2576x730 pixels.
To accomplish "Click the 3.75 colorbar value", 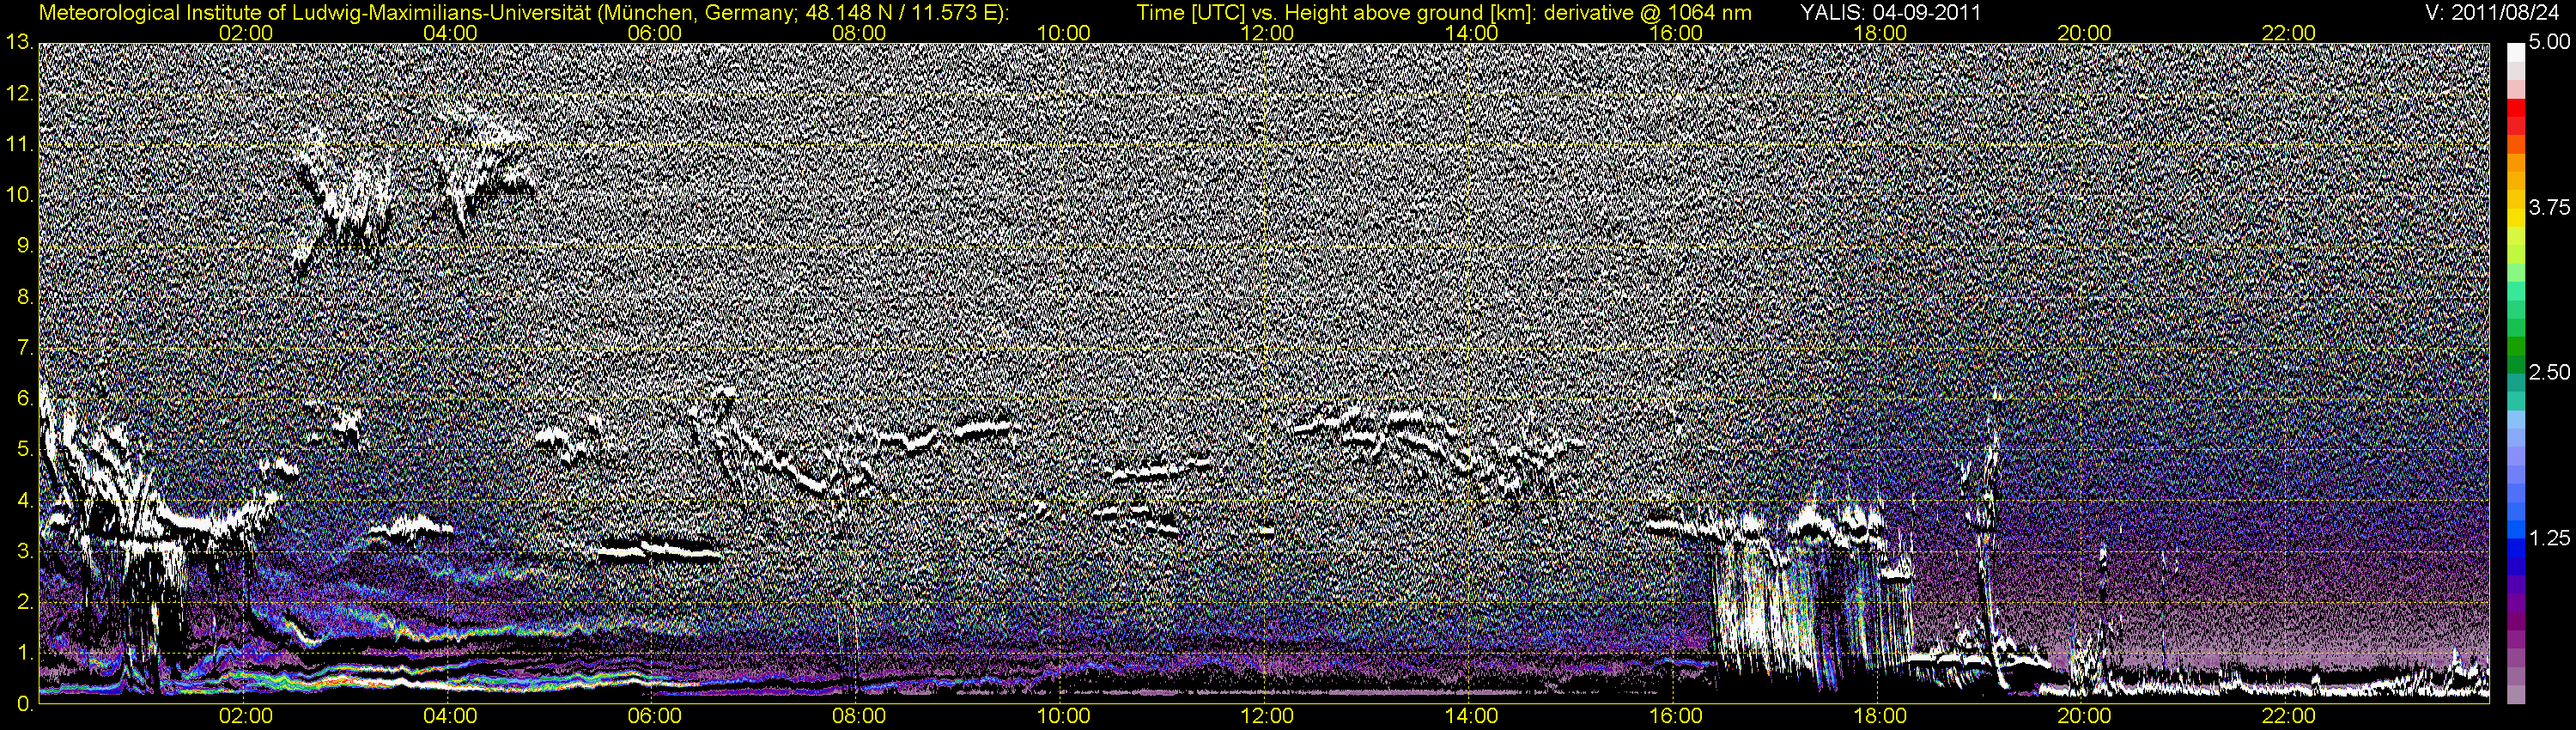I will click(2549, 207).
